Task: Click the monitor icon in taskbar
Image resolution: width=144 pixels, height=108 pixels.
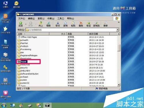Action: click(12, 105)
